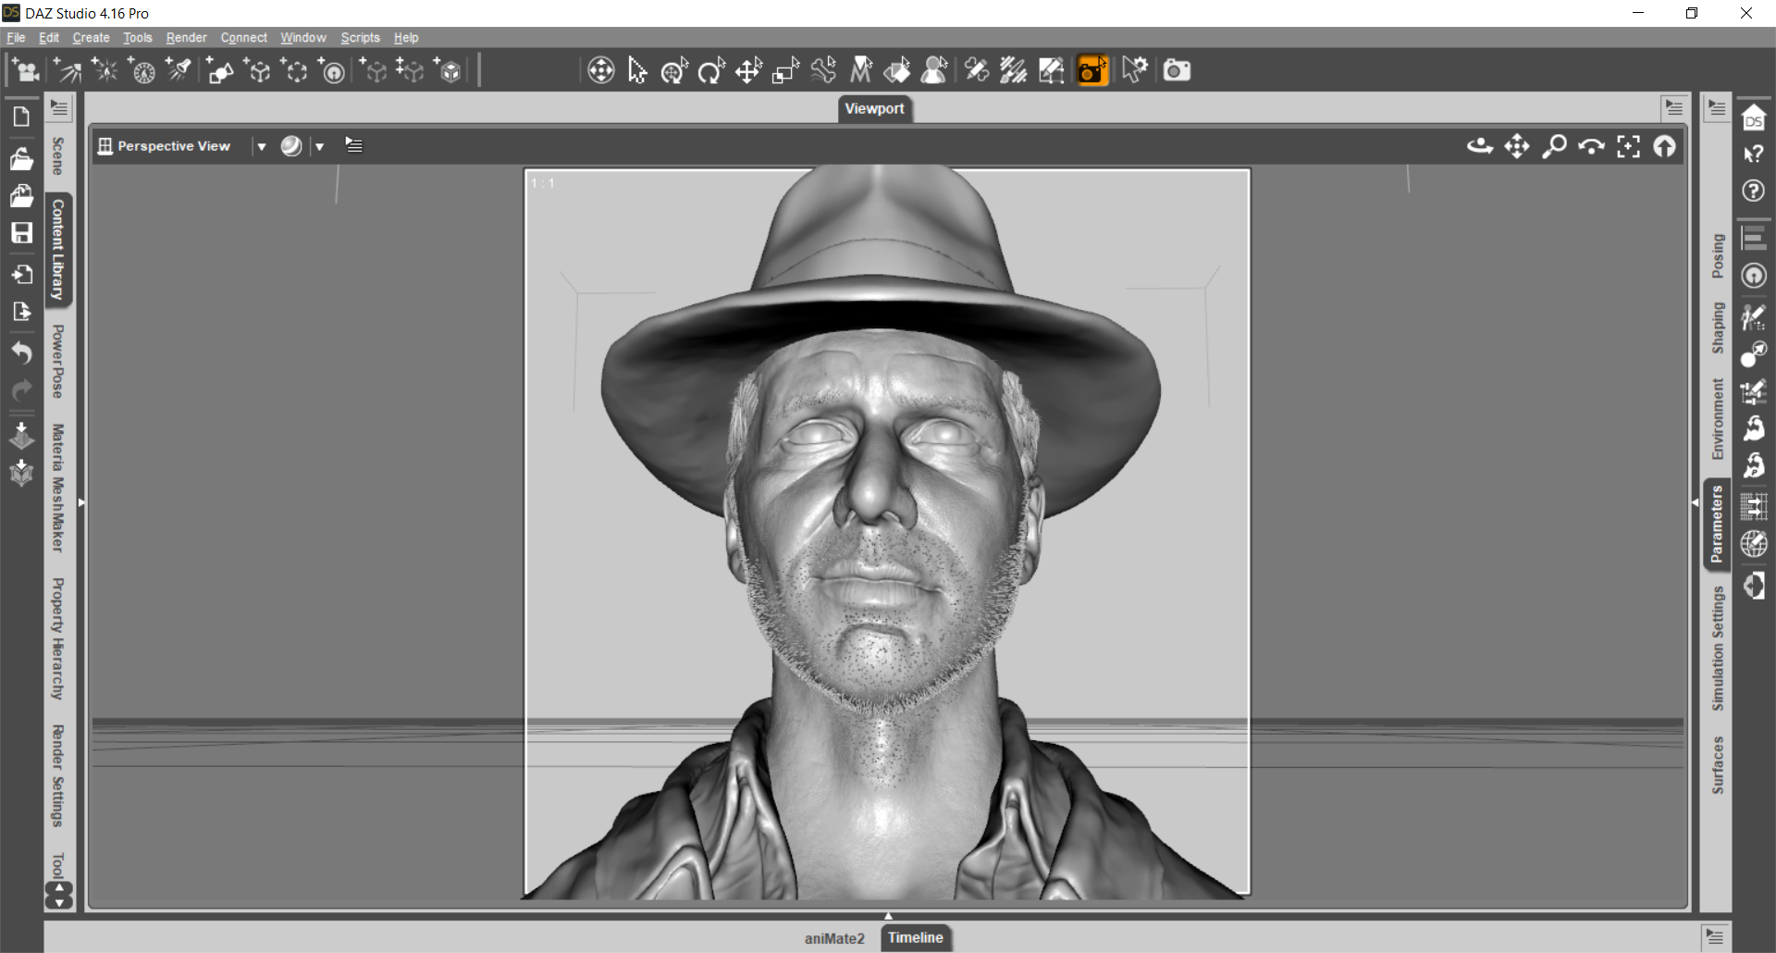
Task: Open the Edit menu
Action: [x=49, y=38]
